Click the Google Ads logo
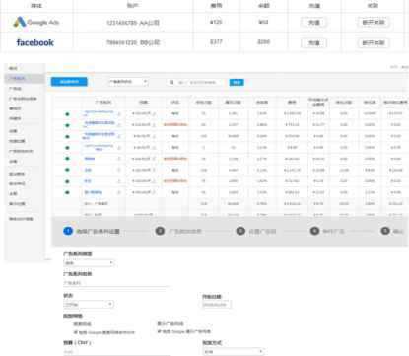 point(35,22)
